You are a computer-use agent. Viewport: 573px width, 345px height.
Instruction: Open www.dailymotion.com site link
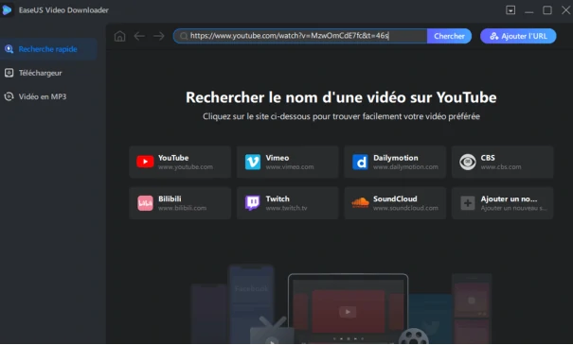pos(405,167)
